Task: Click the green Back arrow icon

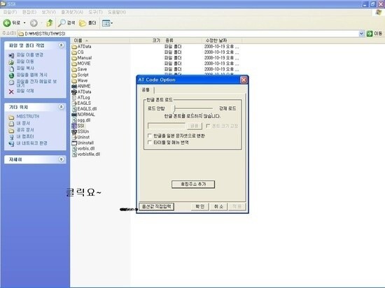Action: tap(7, 23)
